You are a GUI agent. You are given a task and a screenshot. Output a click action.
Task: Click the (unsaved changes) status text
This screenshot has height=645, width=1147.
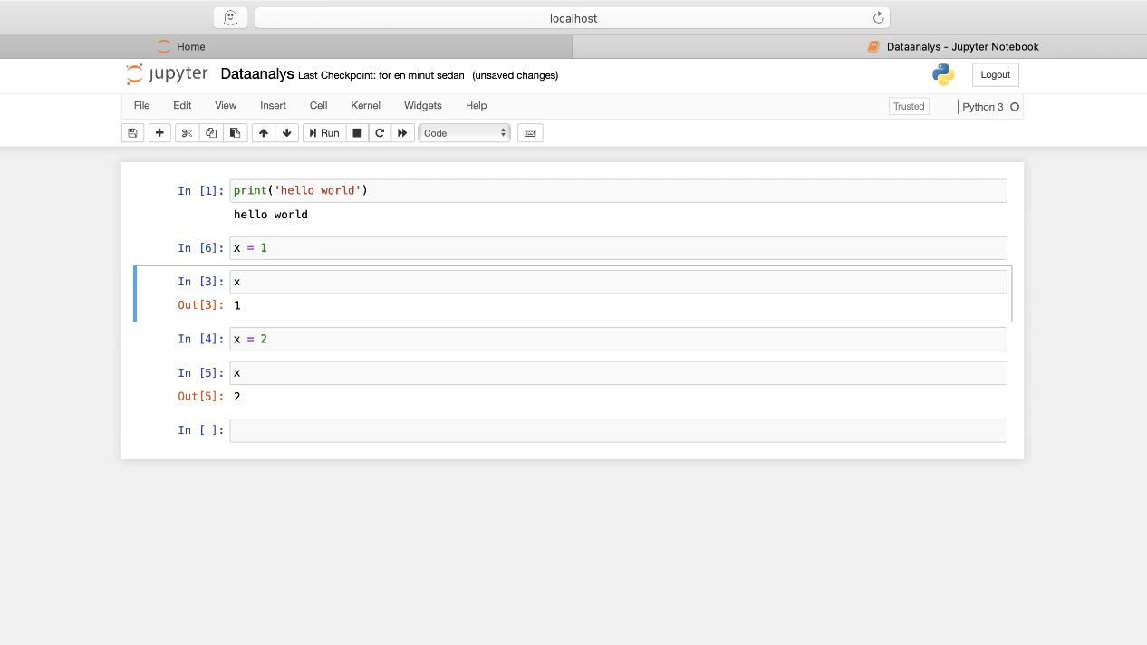516,76
